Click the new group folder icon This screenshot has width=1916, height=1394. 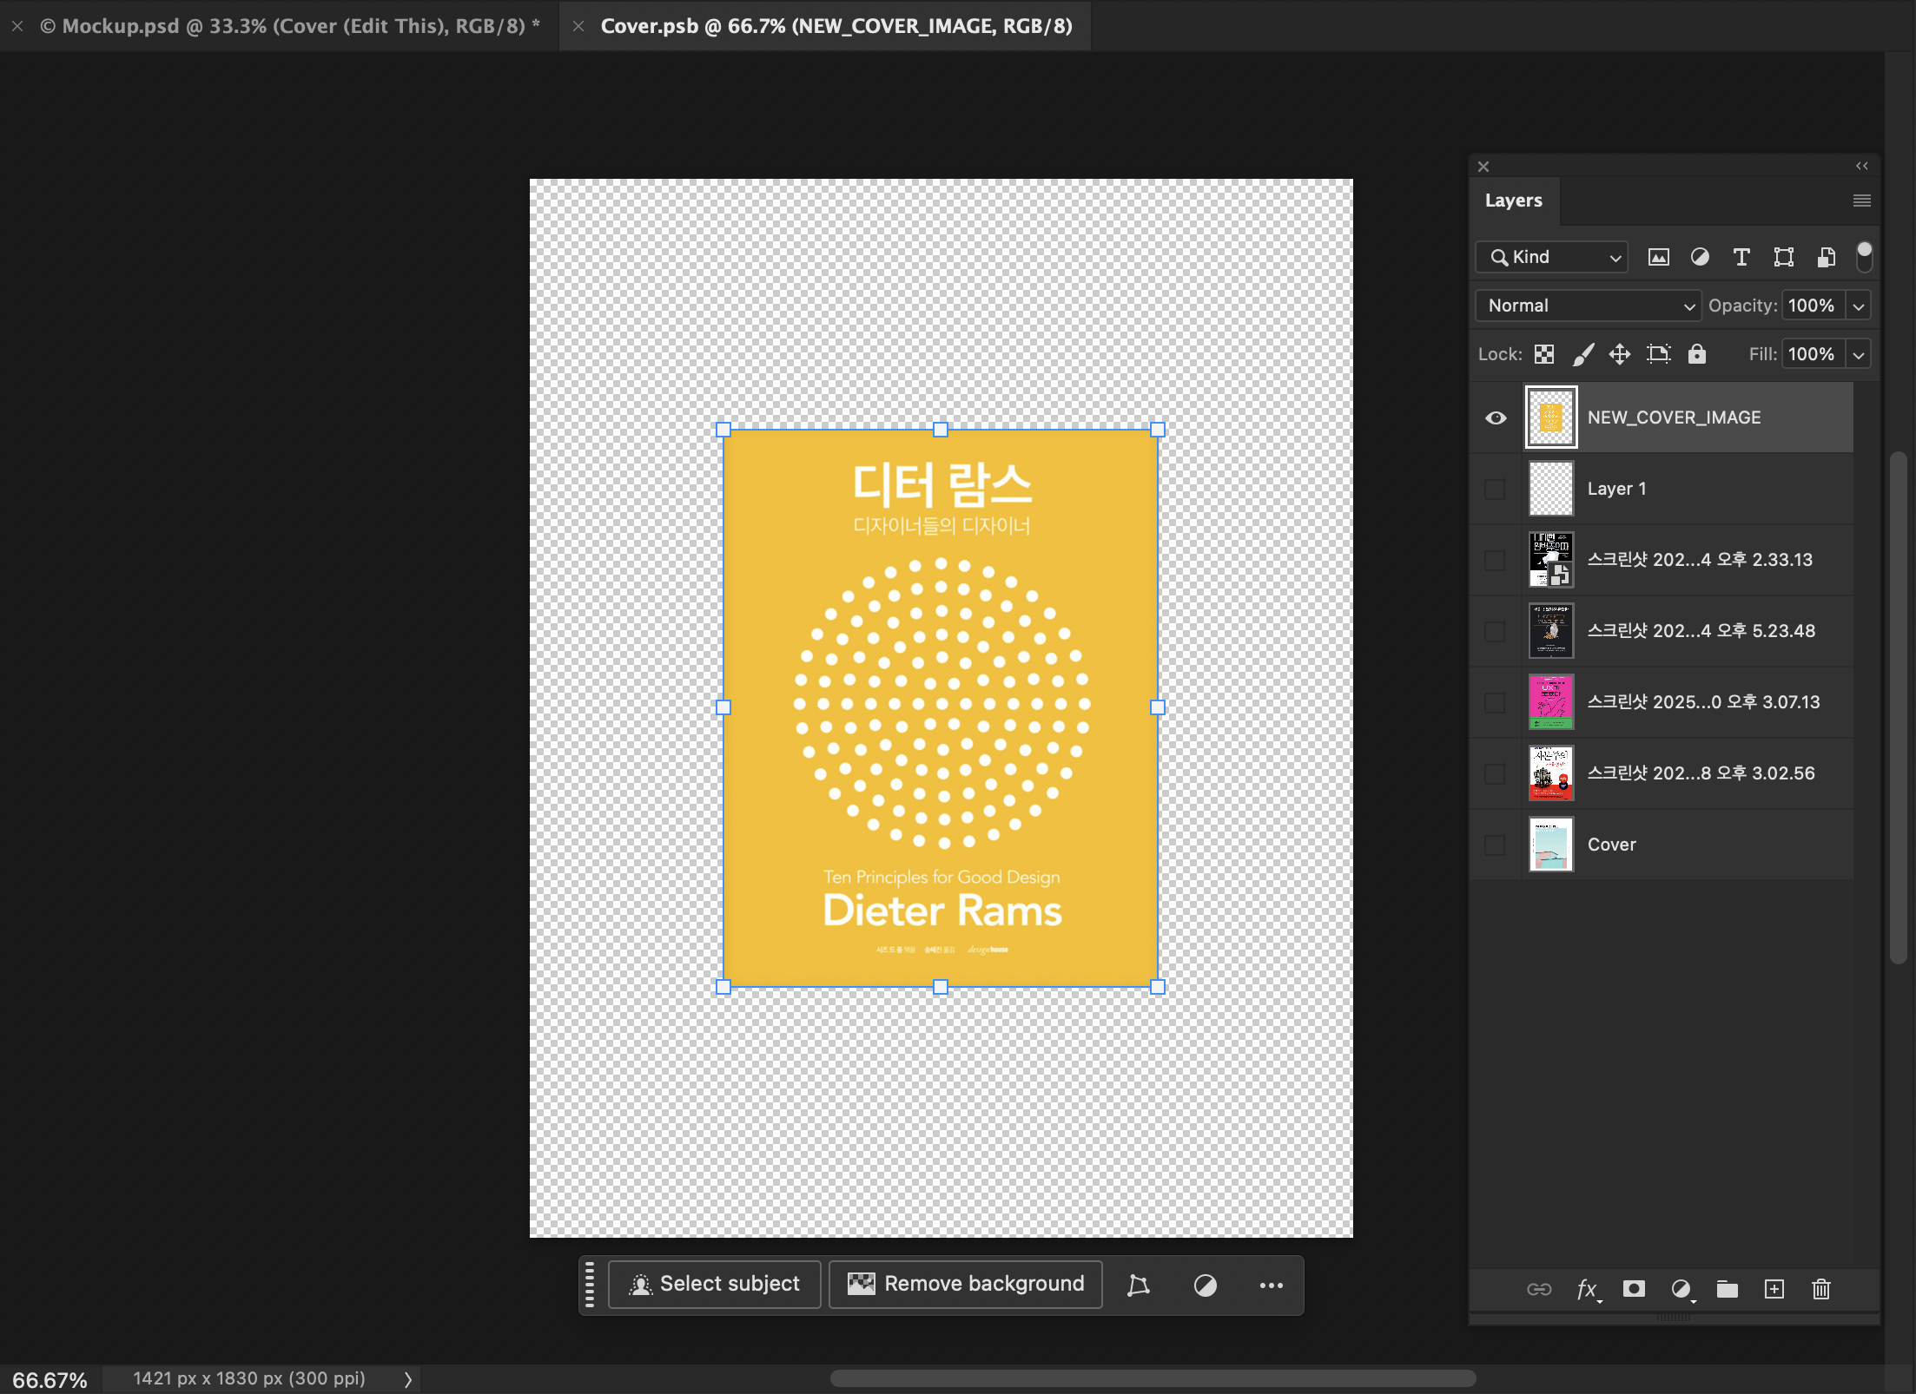1727,1289
